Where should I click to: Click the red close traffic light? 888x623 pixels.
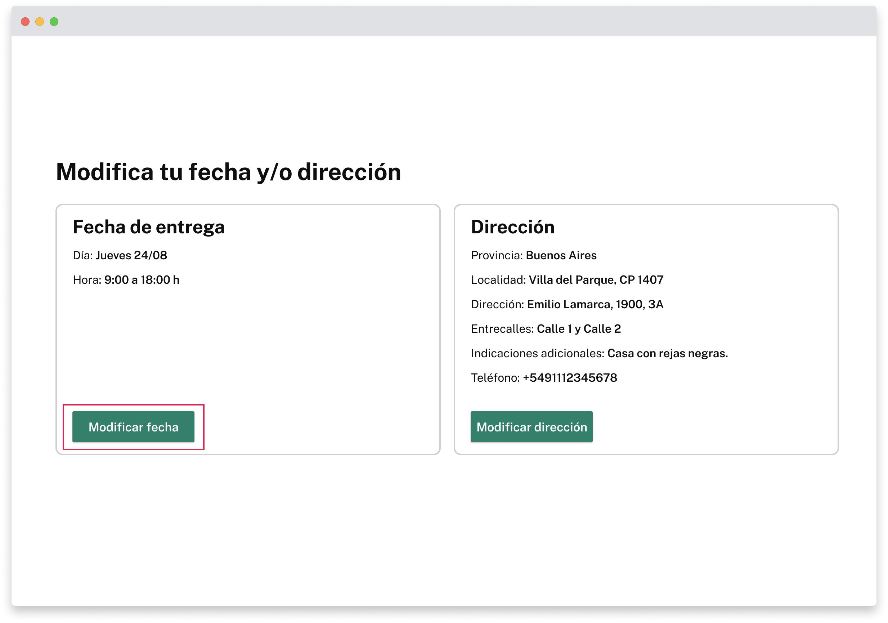pyautogui.click(x=26, y=21)
